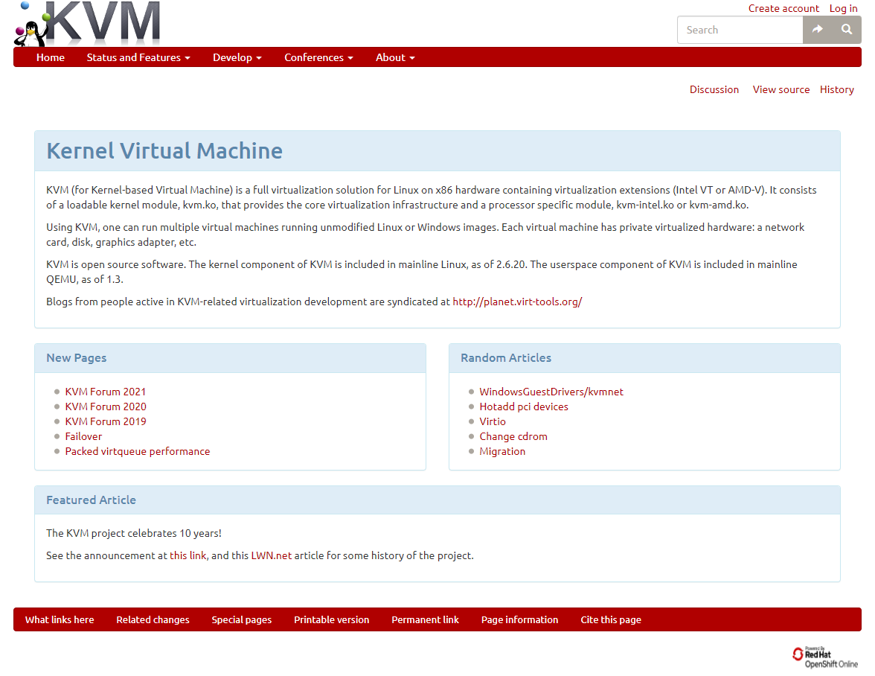The image size is (875, 676).
Task: Visit the planet.virt-tools.org link
Action: tap(516, 302)
